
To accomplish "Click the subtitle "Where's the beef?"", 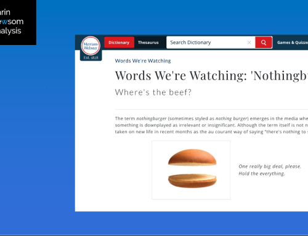I will (x=153, y=92).
